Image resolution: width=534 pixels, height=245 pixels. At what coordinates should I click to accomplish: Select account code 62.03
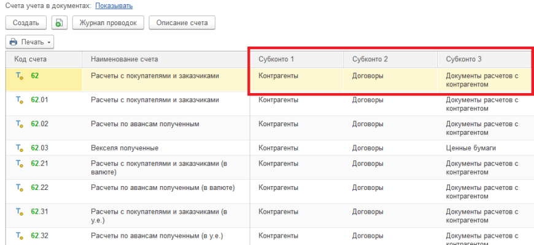tap(39, 148)
